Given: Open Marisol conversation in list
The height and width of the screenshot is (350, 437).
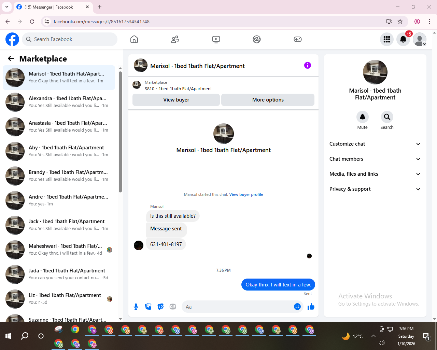Looking at the screenshot, I should click(59, 78).
